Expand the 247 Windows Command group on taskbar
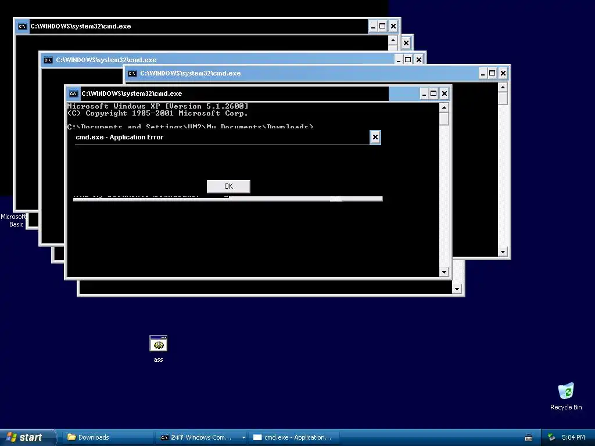The height and width of the screenshot is (446, 595). pyautogui.click(x=243, y=437)
